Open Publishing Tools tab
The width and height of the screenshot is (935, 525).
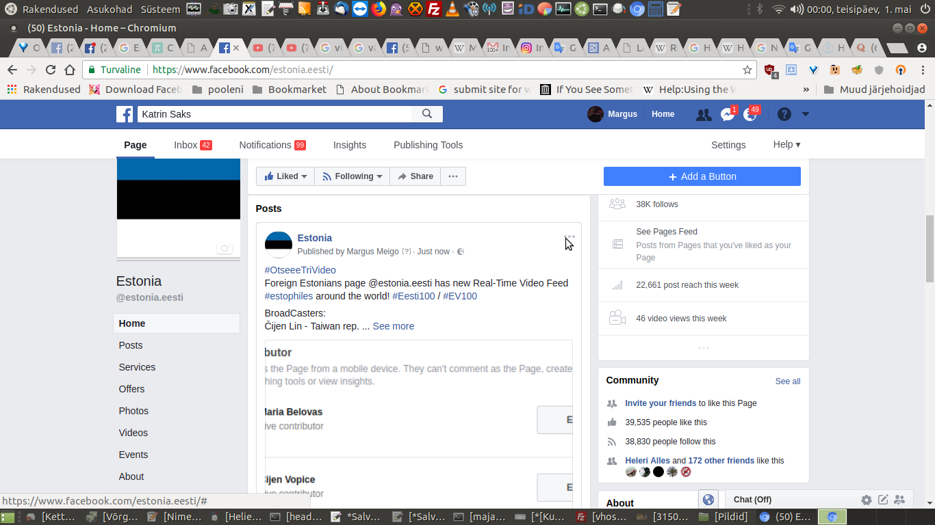click(428, 145)
